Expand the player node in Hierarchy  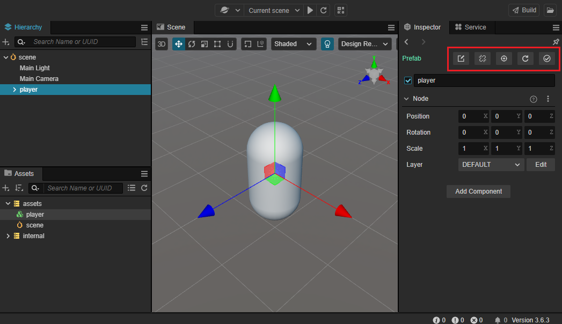(14, 90)
